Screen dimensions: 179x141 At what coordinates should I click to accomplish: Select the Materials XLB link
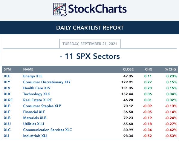click(x=35, y=118)
